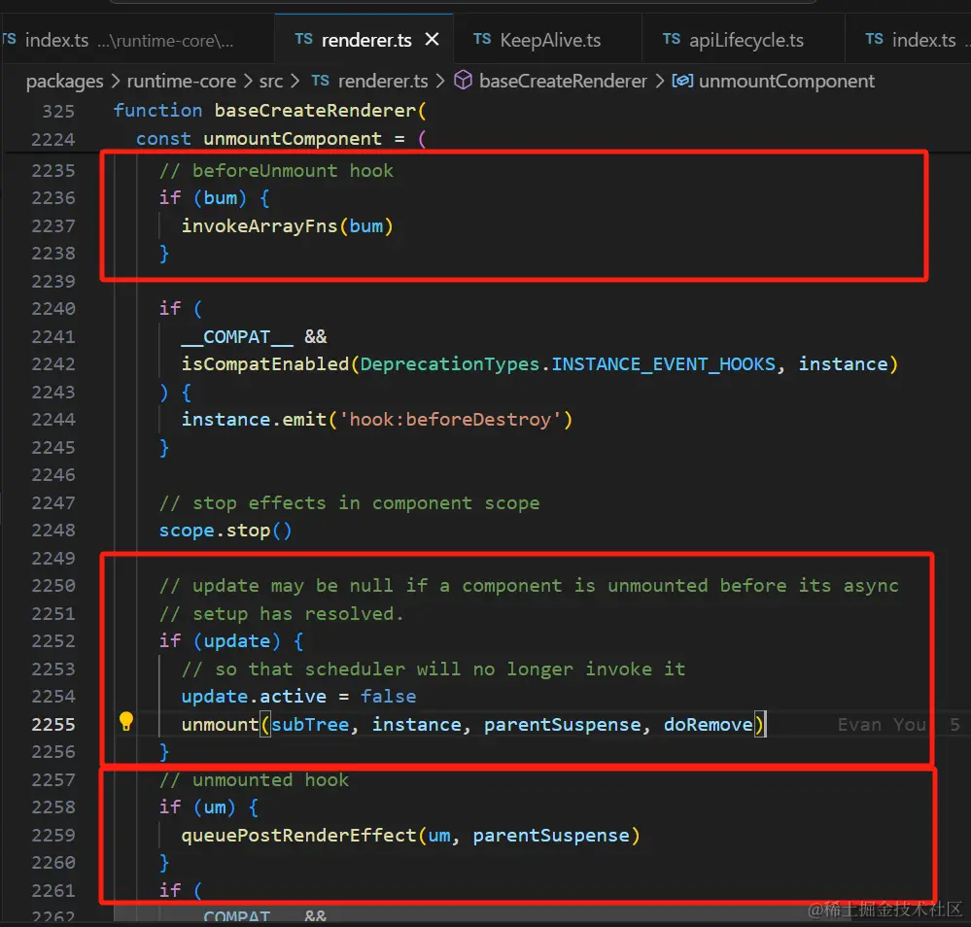
Task: Click the TS file icon in breadcrumb
Action: tap(320, 81)
